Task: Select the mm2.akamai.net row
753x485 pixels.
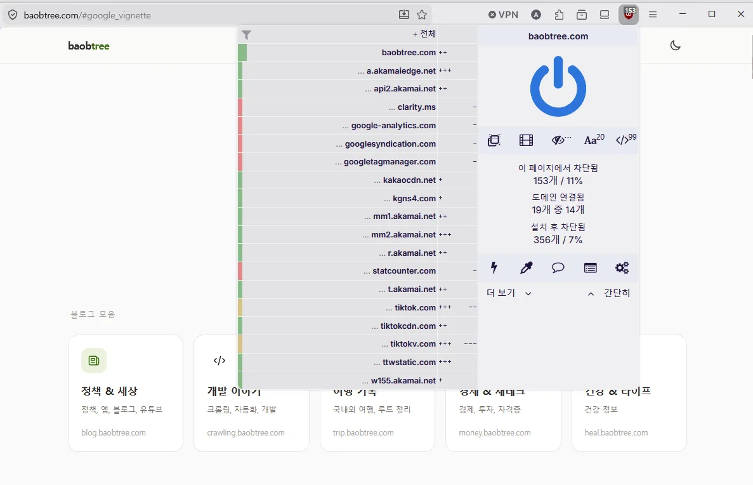Action: (357, 235)
